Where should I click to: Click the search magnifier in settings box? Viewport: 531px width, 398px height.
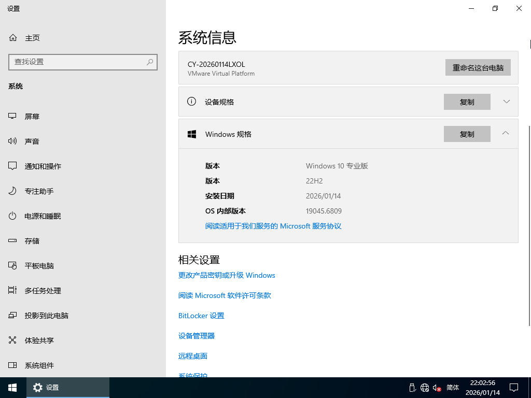(150, 62)
